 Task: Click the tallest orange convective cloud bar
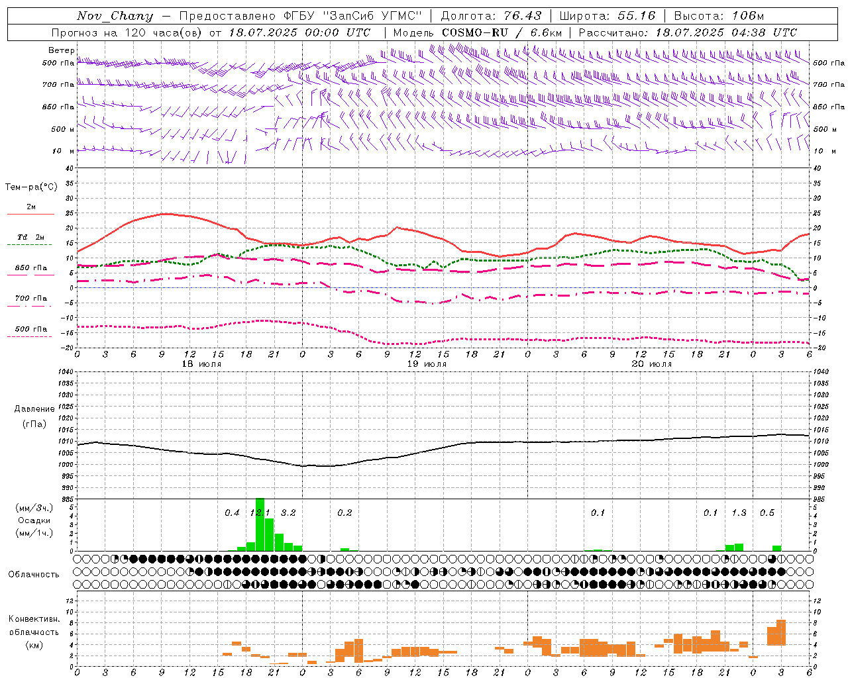781,632
